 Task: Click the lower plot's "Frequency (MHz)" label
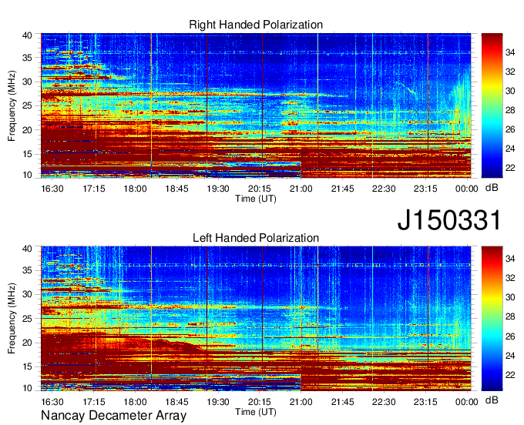point(12,319)
